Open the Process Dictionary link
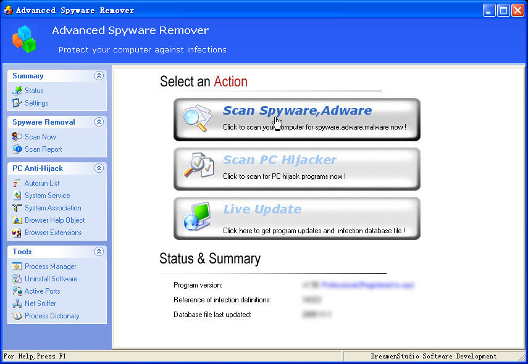The image size is (528, 364). point(52,316)
